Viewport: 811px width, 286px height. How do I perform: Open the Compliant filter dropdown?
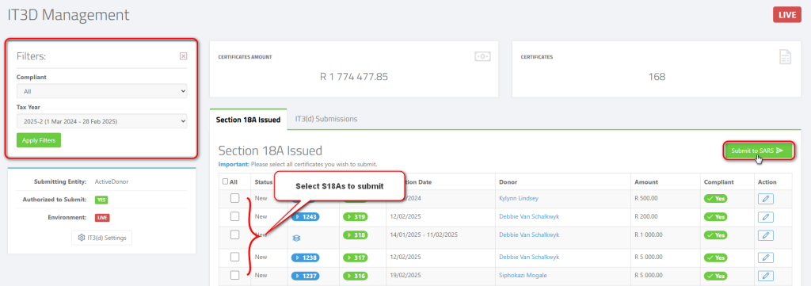(102, 91)
